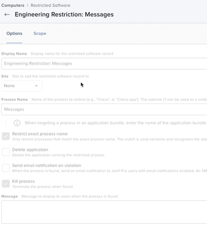Click the Kill process label text
Screen dimensions: 207x225
[x=24, y=181]
